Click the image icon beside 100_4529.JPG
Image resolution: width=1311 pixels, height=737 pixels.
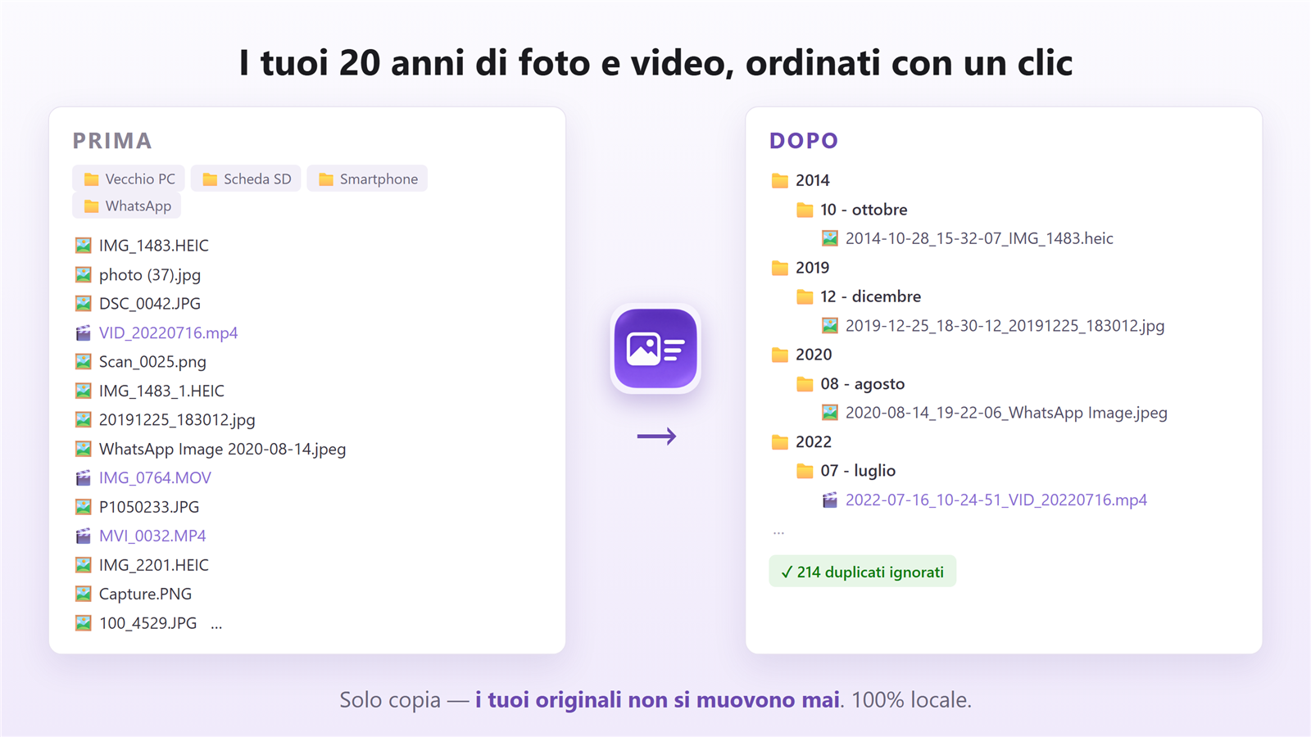[84, 623]
